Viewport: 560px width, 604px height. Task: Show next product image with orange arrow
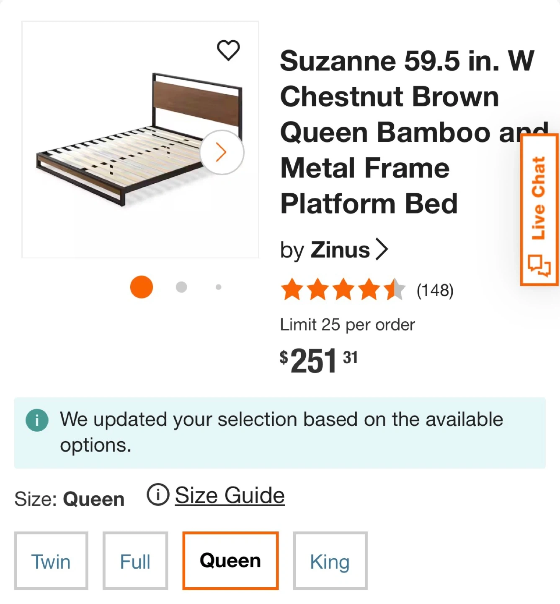(x=222, y=152)
